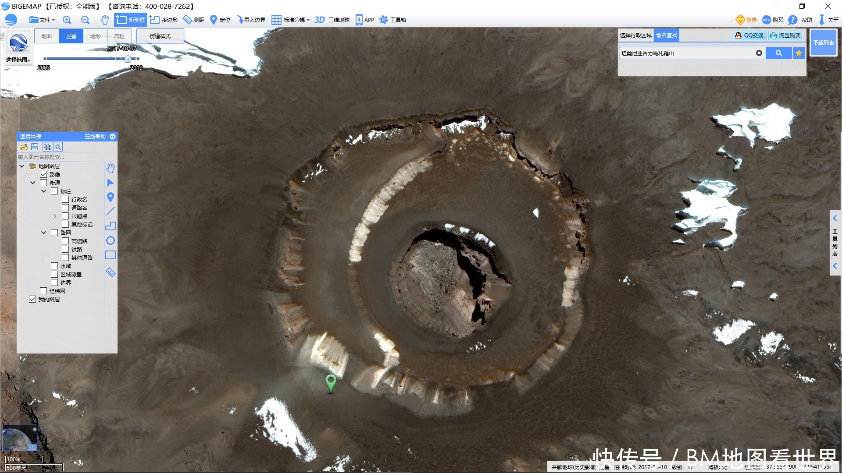Expand the 兴趣点 tree node
Image resolution: width=842 pixels, height=473 pixels.
(x=54, y=216)
